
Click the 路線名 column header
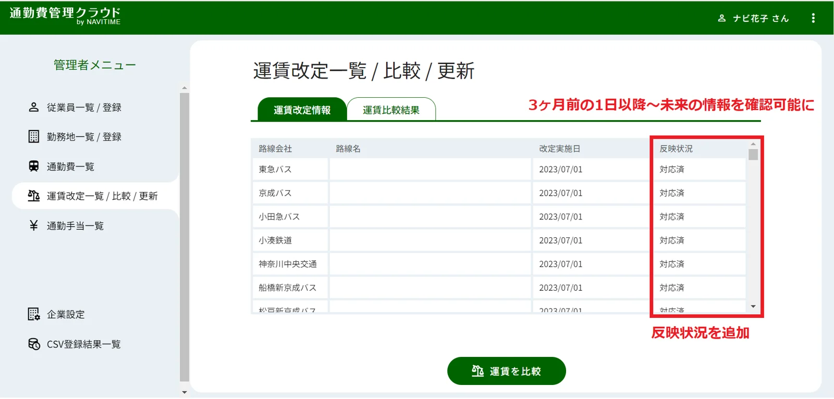coord(348,149)
